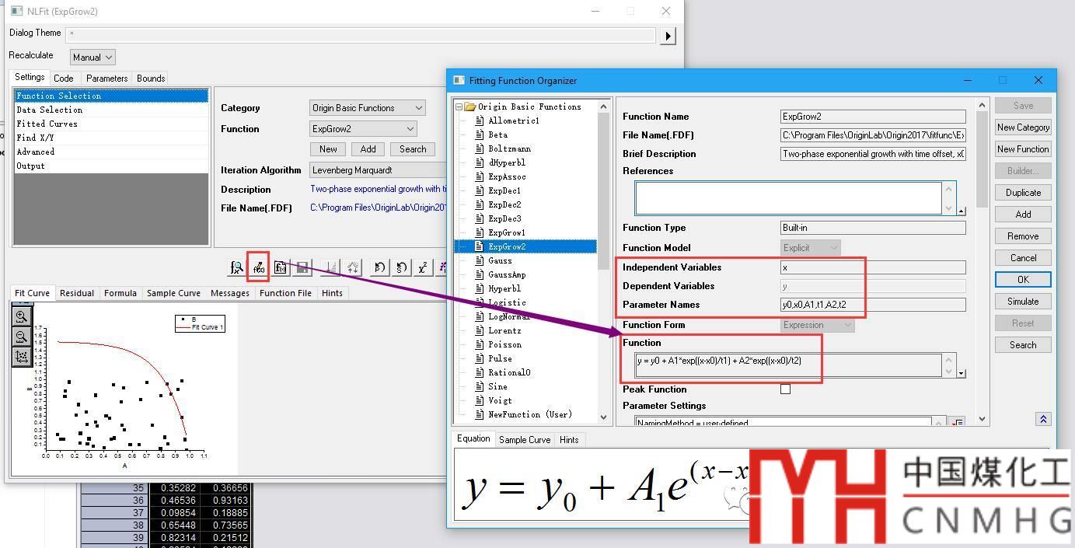Open the Hints tab in NLFit
Screen dimensions: 1075x548
pyautogui.click(x=332, y=293)
